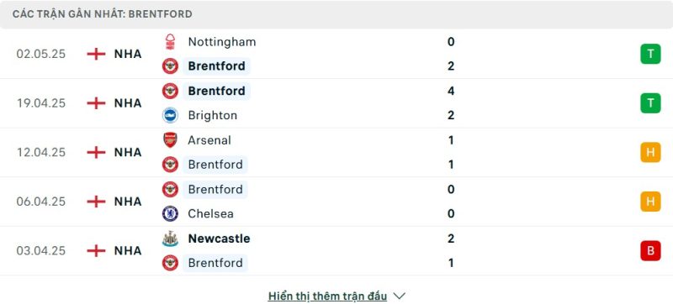Screen dimensions: 673x304
Task: Open the Arsenal team name link
Action: 209,140
